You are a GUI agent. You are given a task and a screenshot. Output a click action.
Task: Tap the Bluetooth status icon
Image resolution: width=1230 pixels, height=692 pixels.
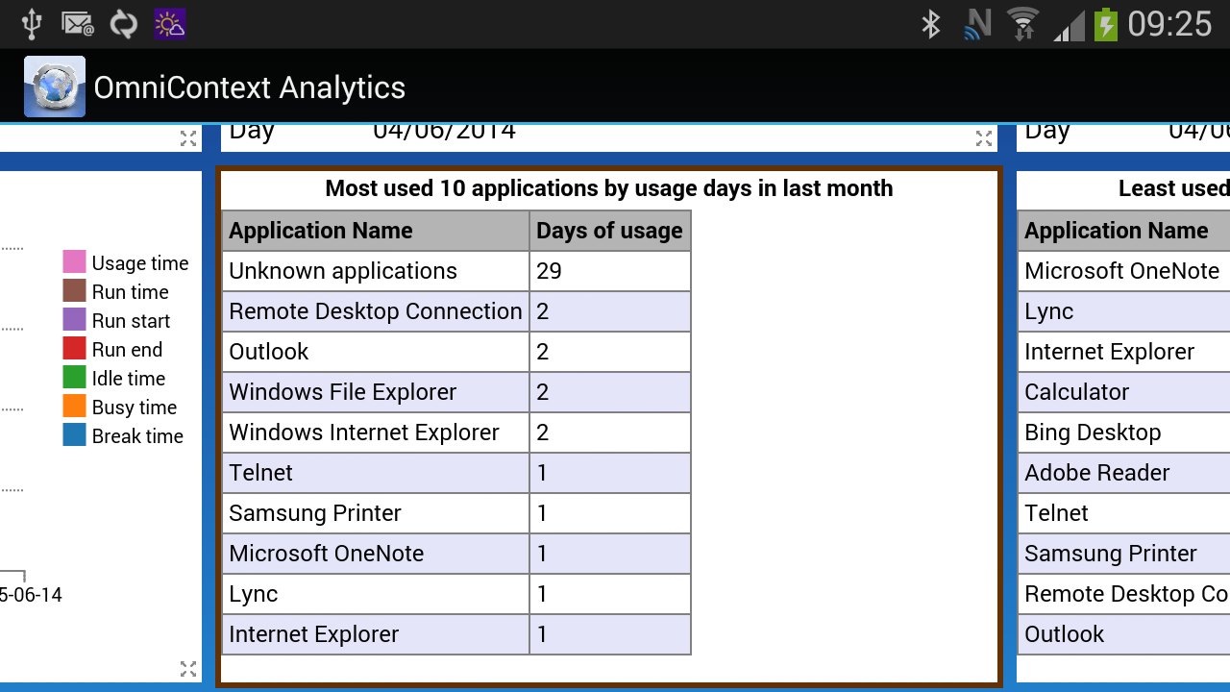point(930,24)
